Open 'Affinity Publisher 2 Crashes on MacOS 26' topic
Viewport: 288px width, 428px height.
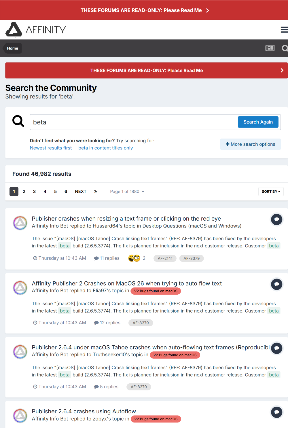point(127,283)
